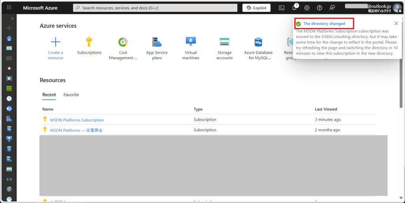Dismiss the directory changed notification
The width and height of the screenshot is (405, 203).
pos(396,24)
